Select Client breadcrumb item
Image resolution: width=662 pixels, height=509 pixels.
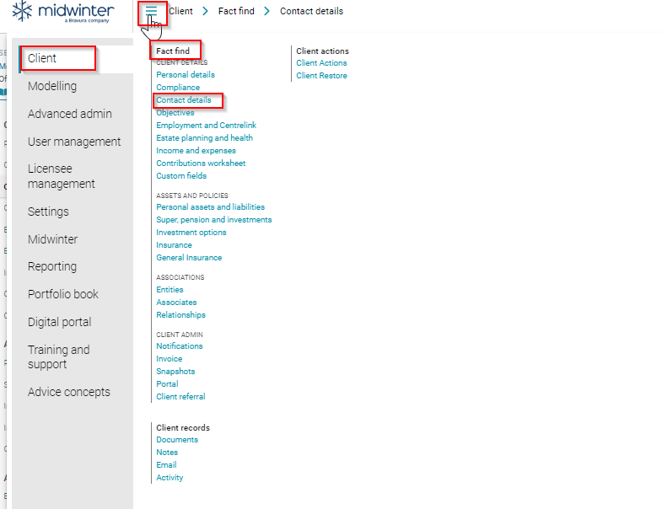click(x=180, y=12)
